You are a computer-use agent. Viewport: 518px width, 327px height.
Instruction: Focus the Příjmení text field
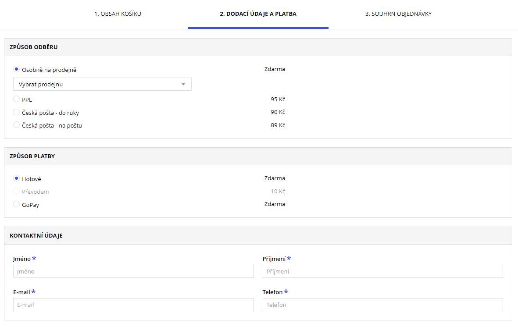pos(382,271)
